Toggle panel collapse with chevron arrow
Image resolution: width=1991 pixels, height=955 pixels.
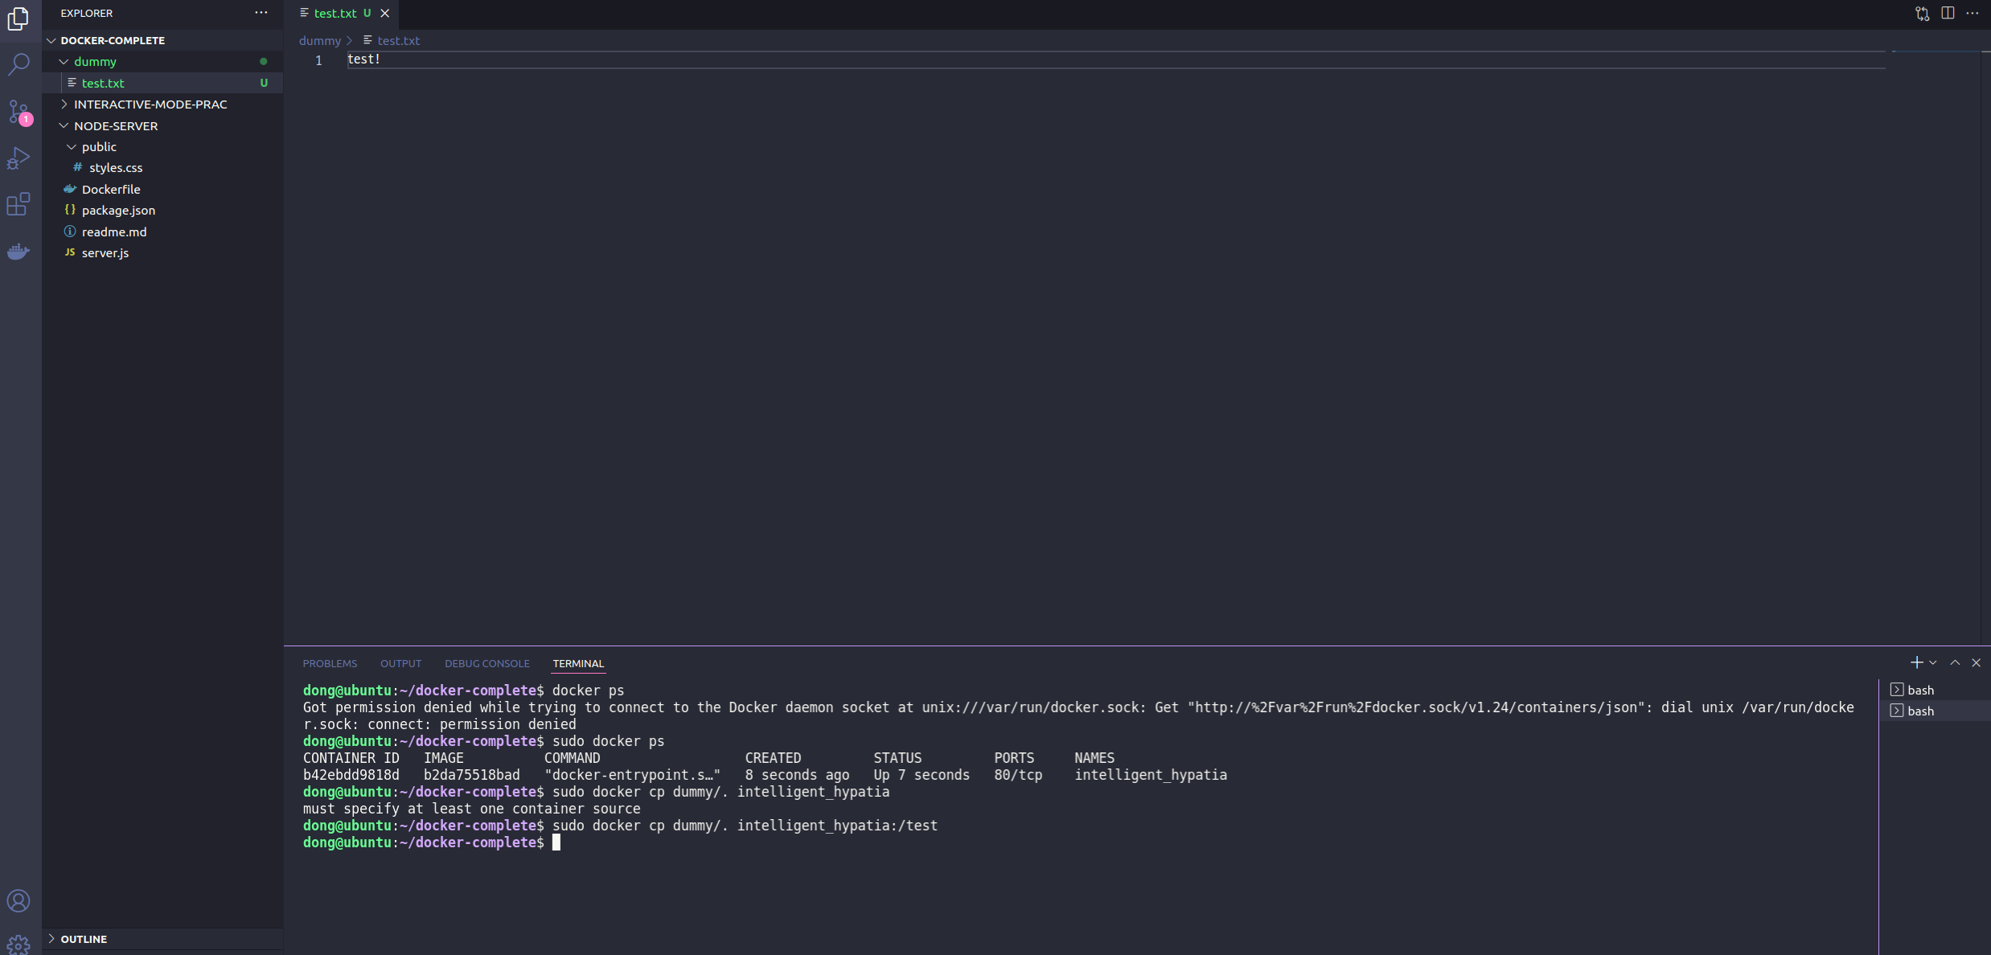coord(1956,662)
